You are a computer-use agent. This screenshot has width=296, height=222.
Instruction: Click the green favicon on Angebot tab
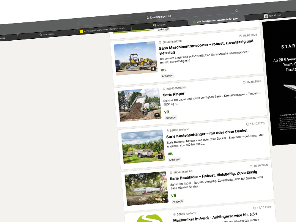click(x=154, y=25)
